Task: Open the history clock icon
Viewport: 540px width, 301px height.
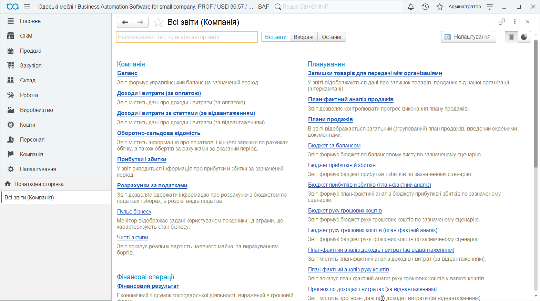Action: (425, 7)
